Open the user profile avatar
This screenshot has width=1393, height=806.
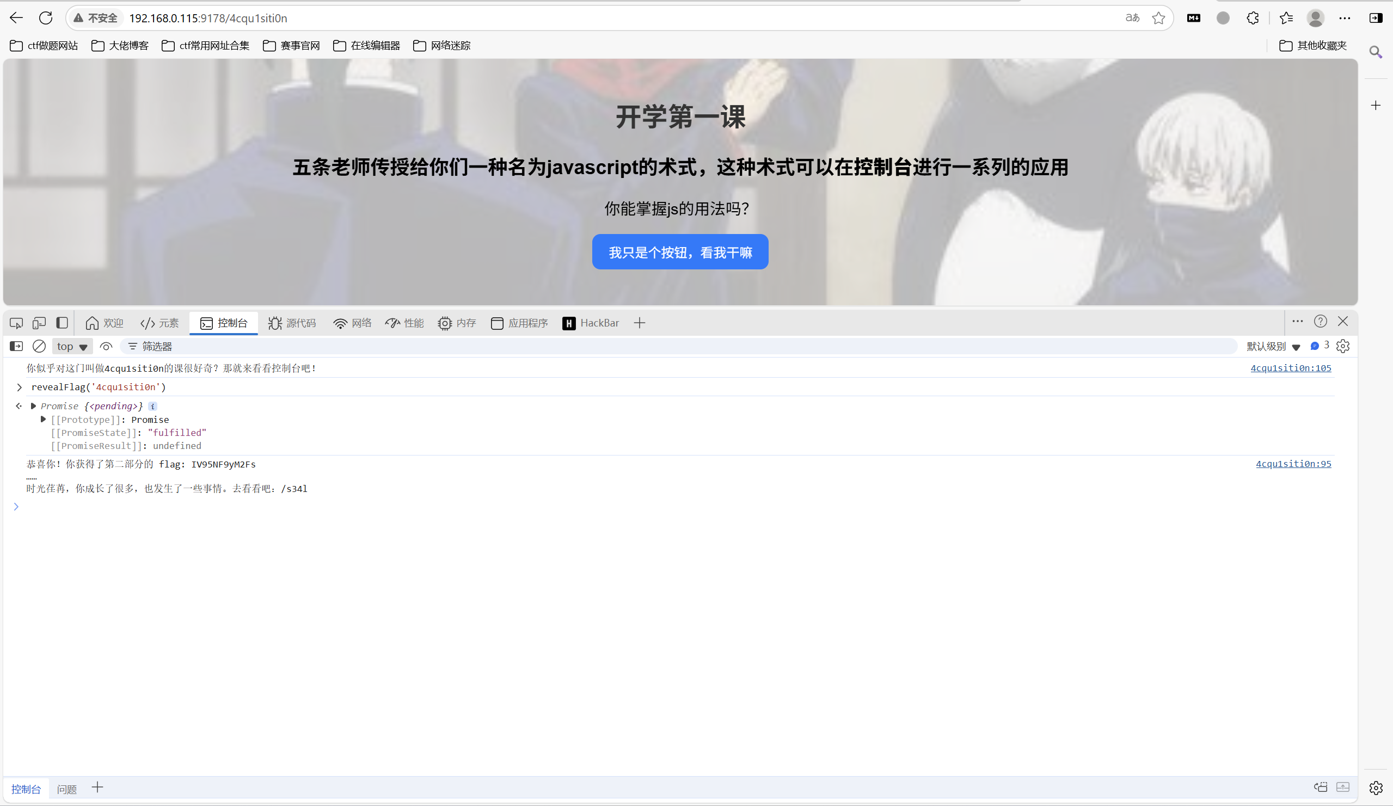[x=1315, y=18]
